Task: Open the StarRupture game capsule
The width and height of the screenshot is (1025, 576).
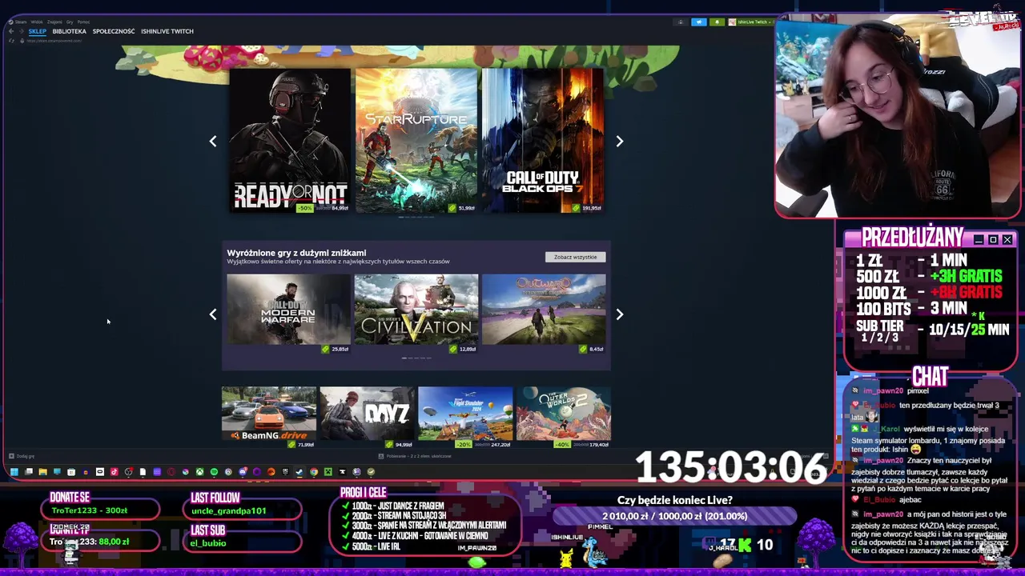Action: point(416,141)
